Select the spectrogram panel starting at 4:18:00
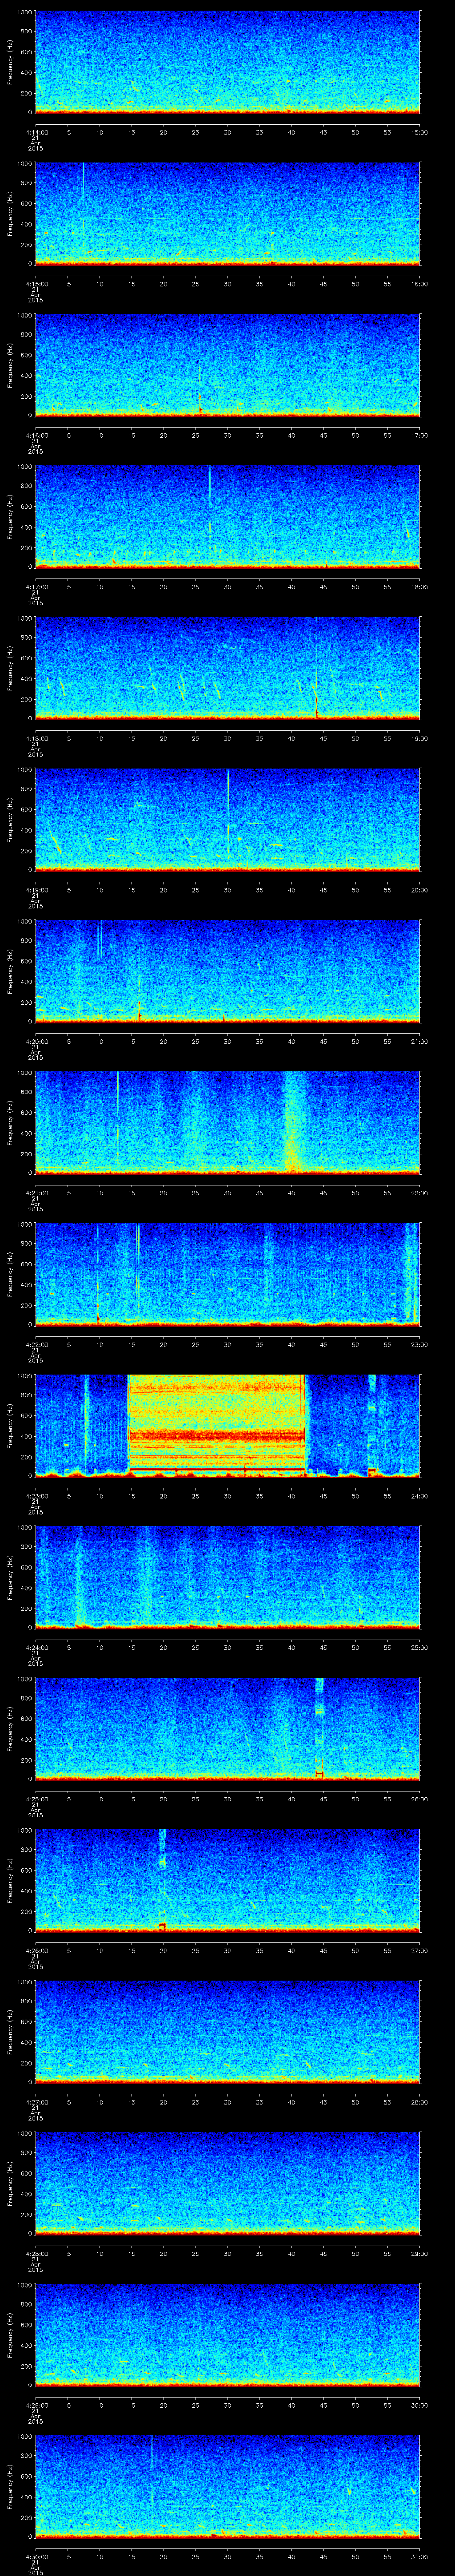 pyautogui.click(x=228, y=668)
